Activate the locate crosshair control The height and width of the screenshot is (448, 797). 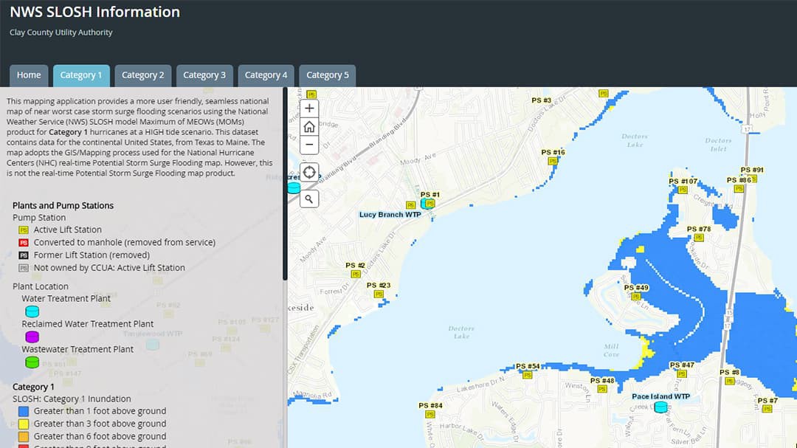point(308,172)
